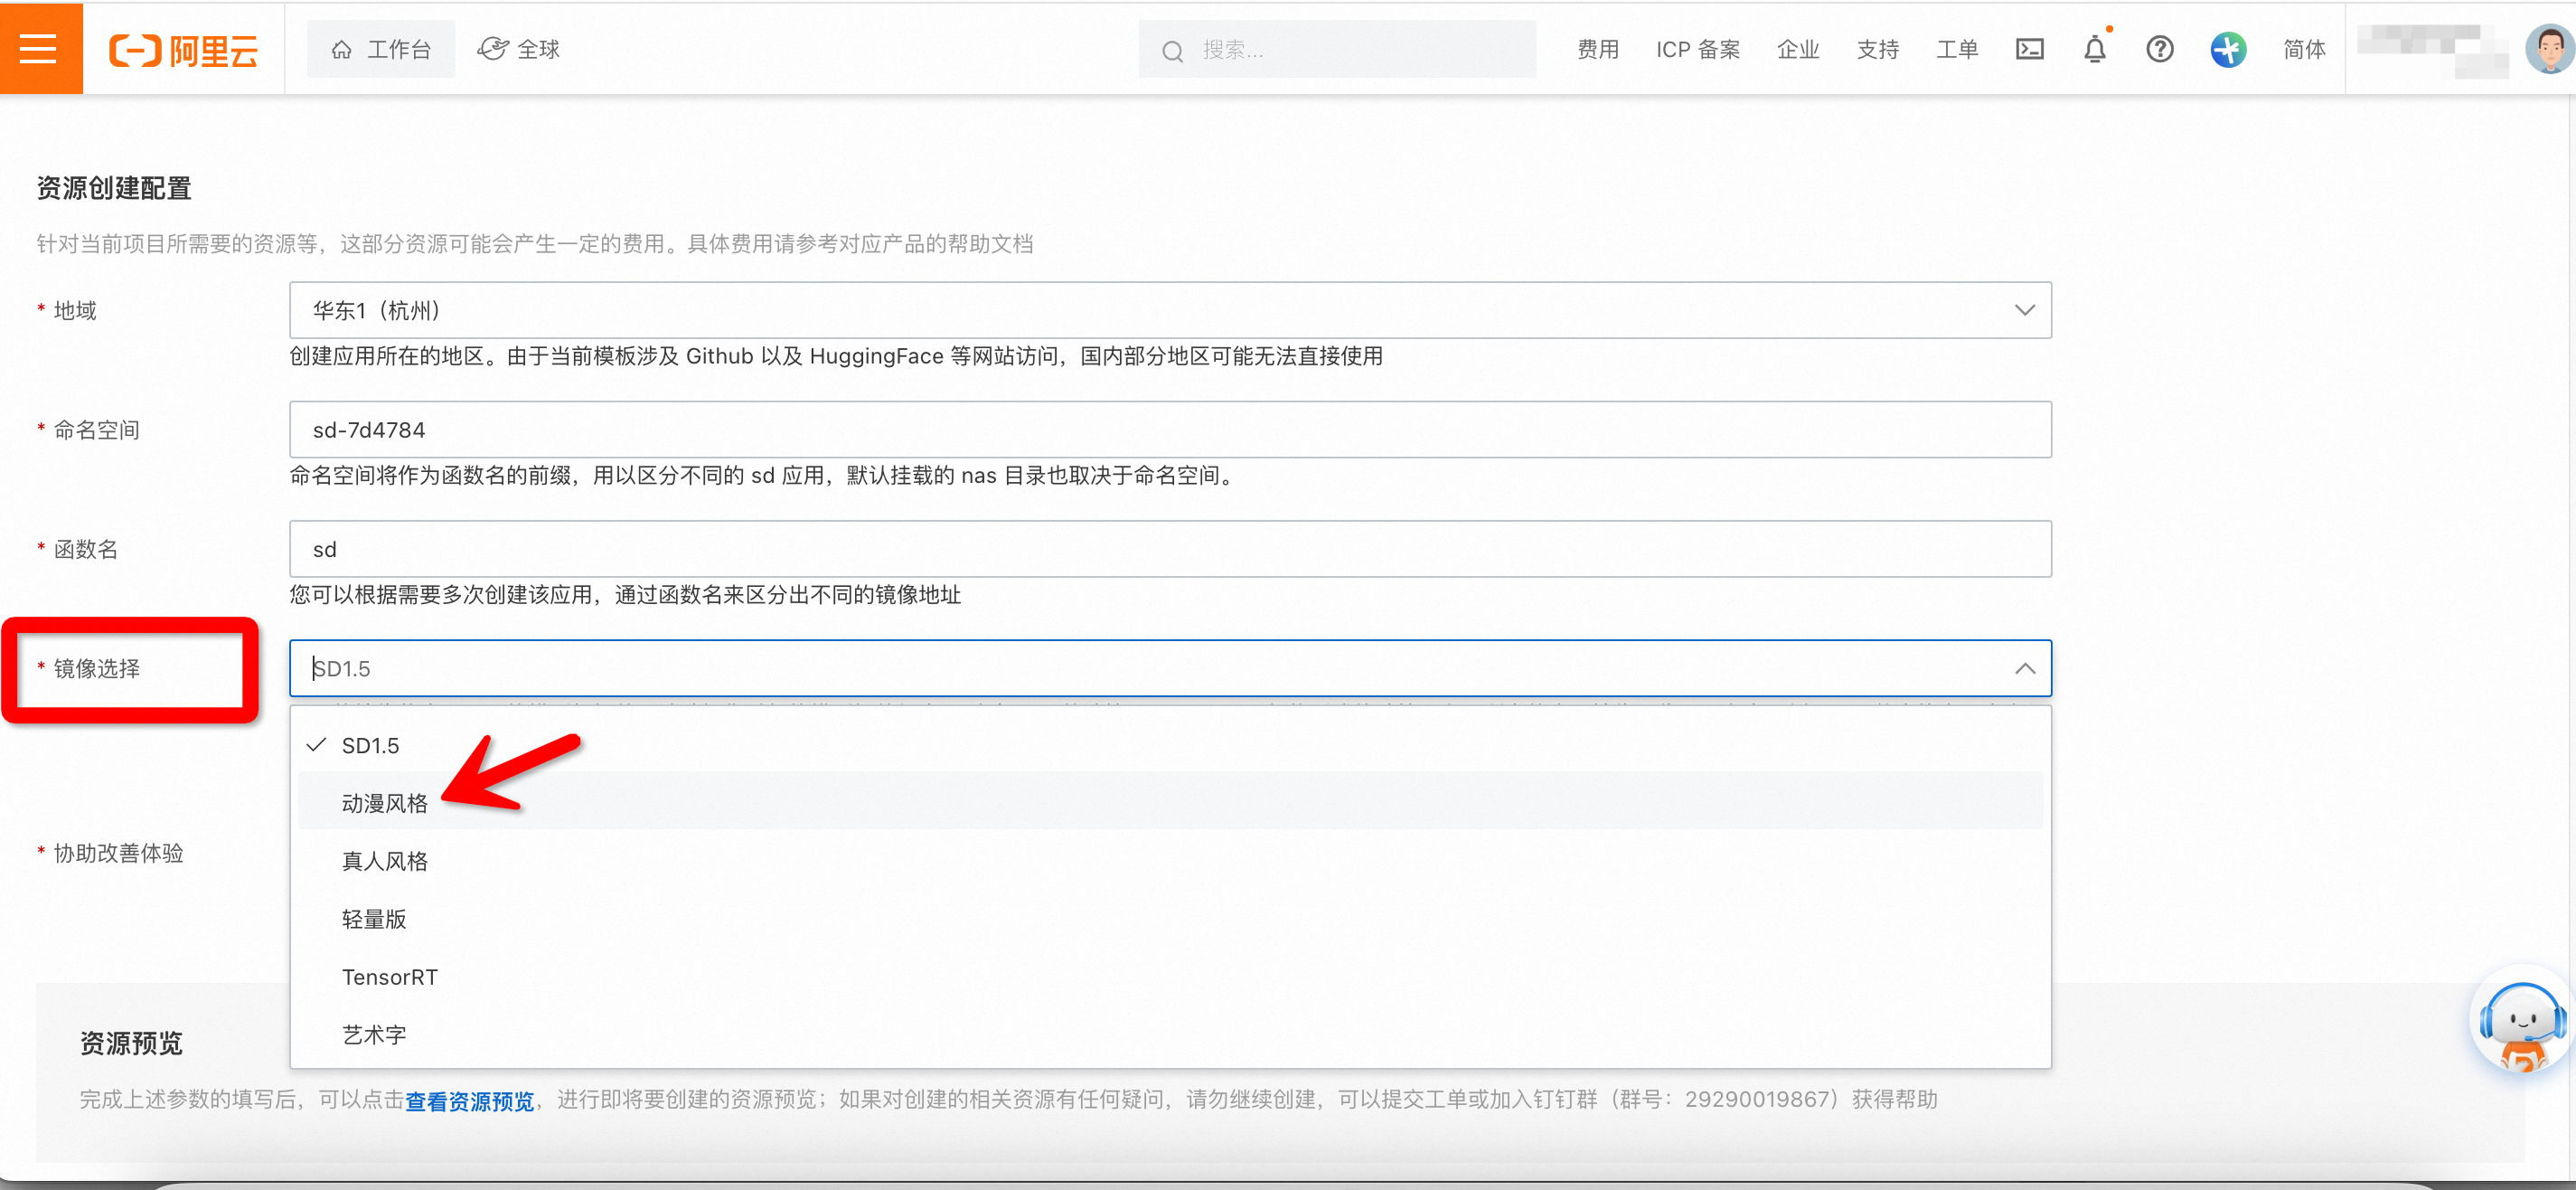Open the hamburger navigation menu
This screenshot has width=2576, height=1190.
[x=40, y=48]
